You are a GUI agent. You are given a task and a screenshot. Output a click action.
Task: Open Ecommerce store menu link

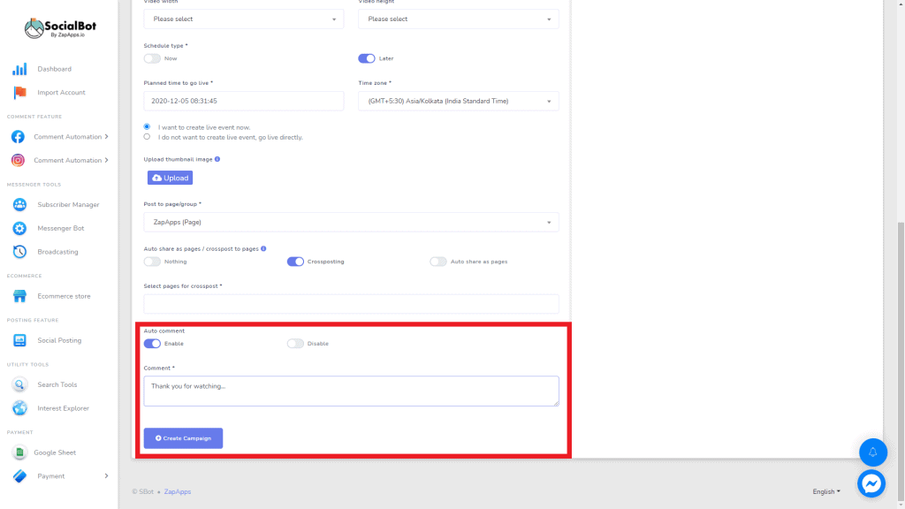64,296
